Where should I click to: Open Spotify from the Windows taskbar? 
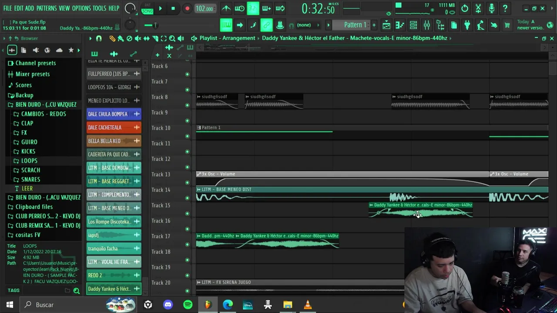tap(188, 305)
